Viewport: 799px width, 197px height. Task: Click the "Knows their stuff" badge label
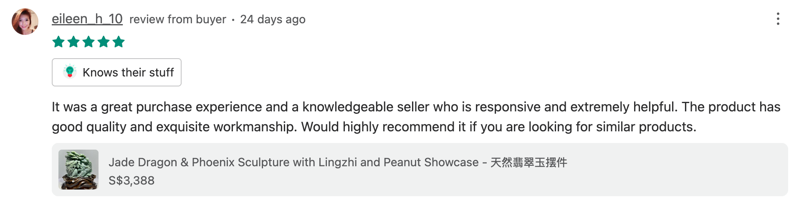[128, 73]
